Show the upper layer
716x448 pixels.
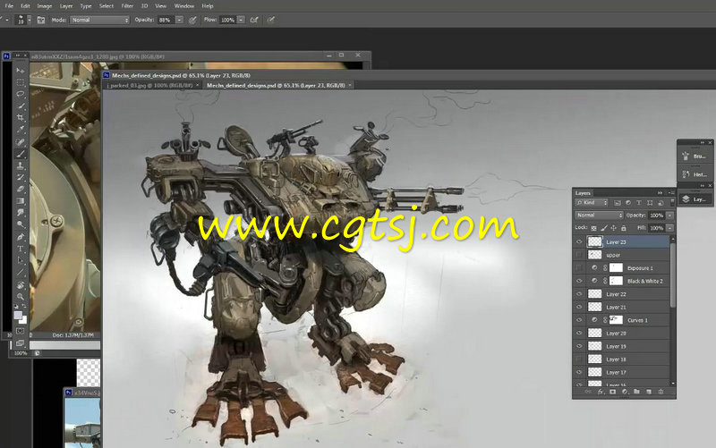pyautogui.click(x=579, y=255)
